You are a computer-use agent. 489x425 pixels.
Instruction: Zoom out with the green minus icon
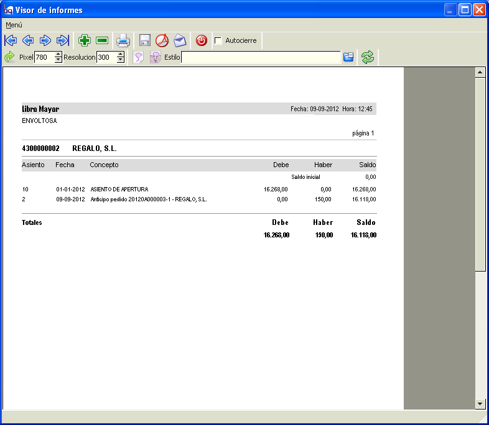coord(102,40)
